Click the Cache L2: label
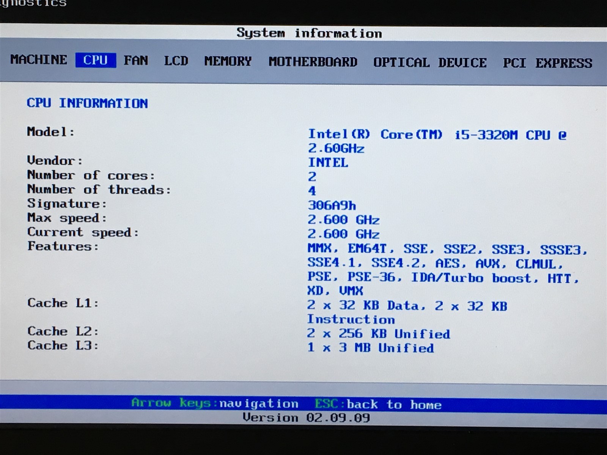The image size is (607, 455). coord(63,331)
